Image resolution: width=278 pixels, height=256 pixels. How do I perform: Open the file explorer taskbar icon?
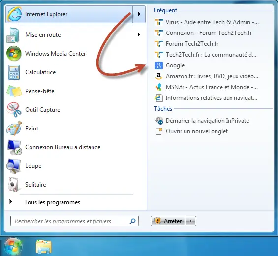tap(44, 247)
